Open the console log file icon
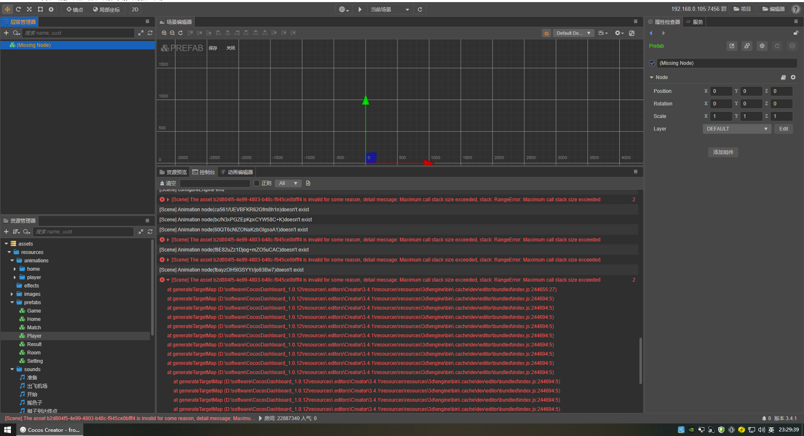The height and width of the screenshot is (436, 804). tap(308, 183)
